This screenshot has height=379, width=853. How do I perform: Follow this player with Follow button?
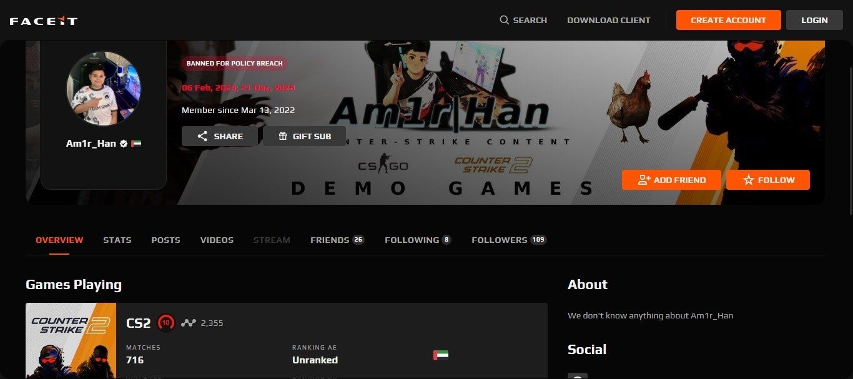point(768,180)
